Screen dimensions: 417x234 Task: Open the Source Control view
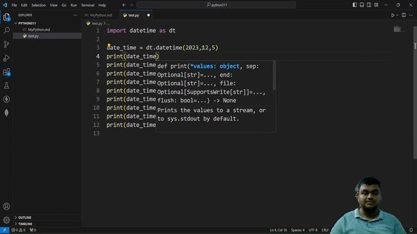(7, 44)
